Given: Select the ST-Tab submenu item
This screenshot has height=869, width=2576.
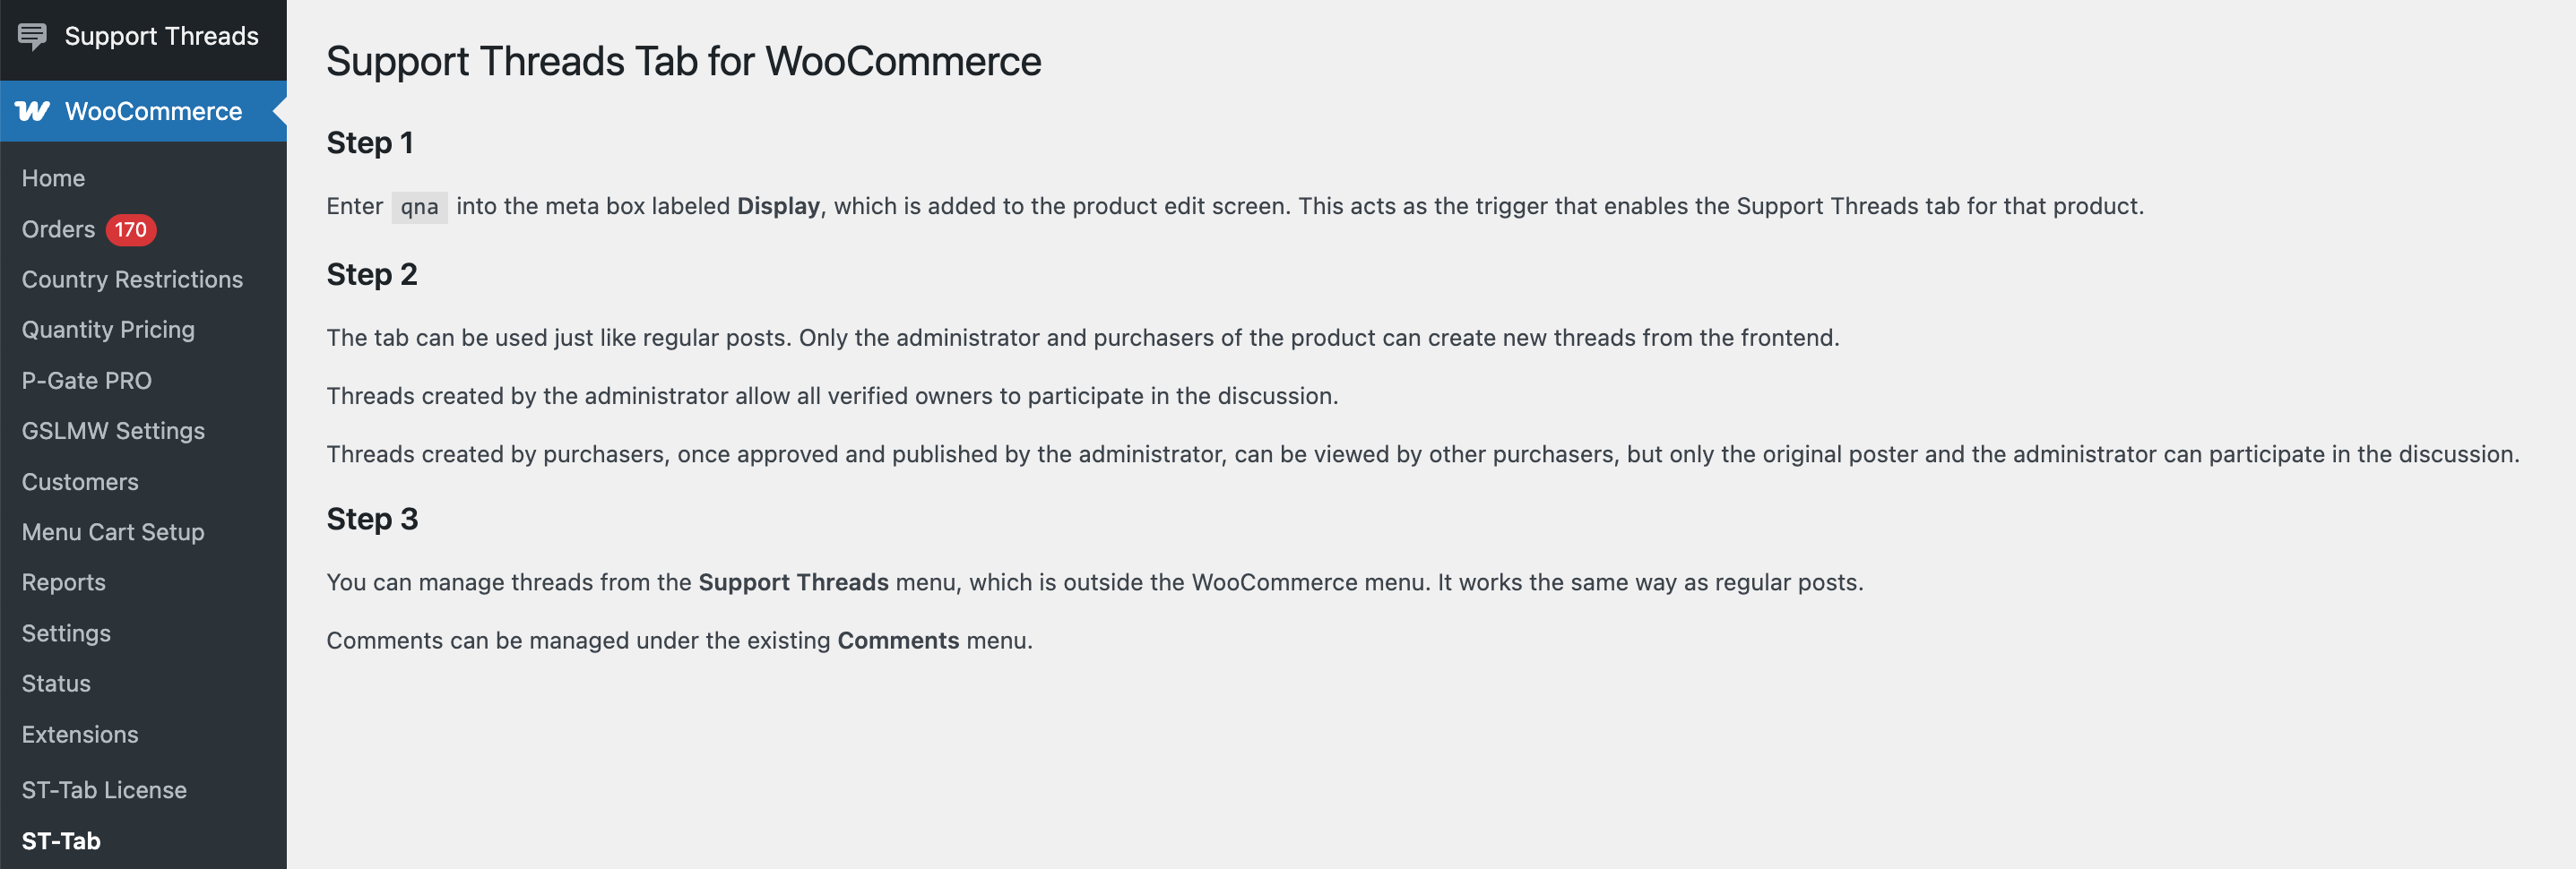Looking at the screenshot, I should [61, 841].
